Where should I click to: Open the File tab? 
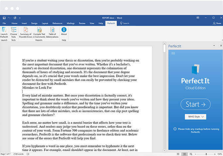click(4, 23)
